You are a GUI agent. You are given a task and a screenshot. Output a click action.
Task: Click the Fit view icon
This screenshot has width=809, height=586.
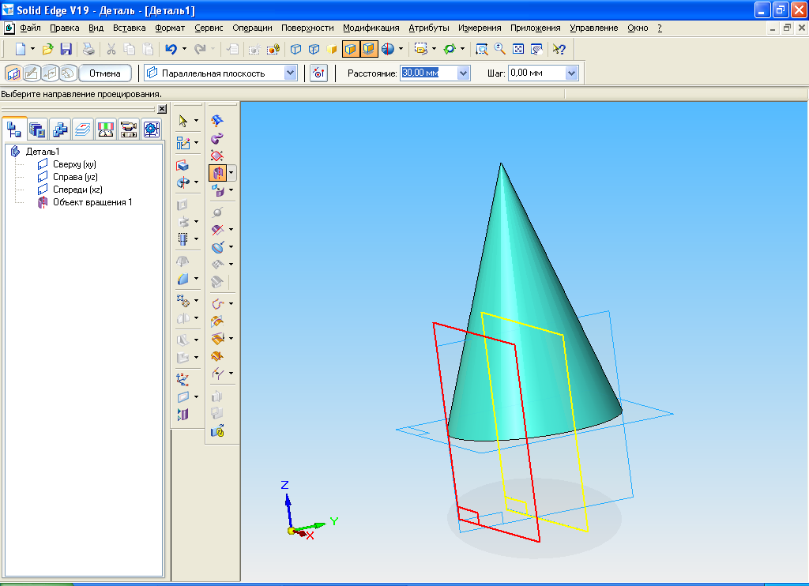pyautogui.click(x=518, y=49)
